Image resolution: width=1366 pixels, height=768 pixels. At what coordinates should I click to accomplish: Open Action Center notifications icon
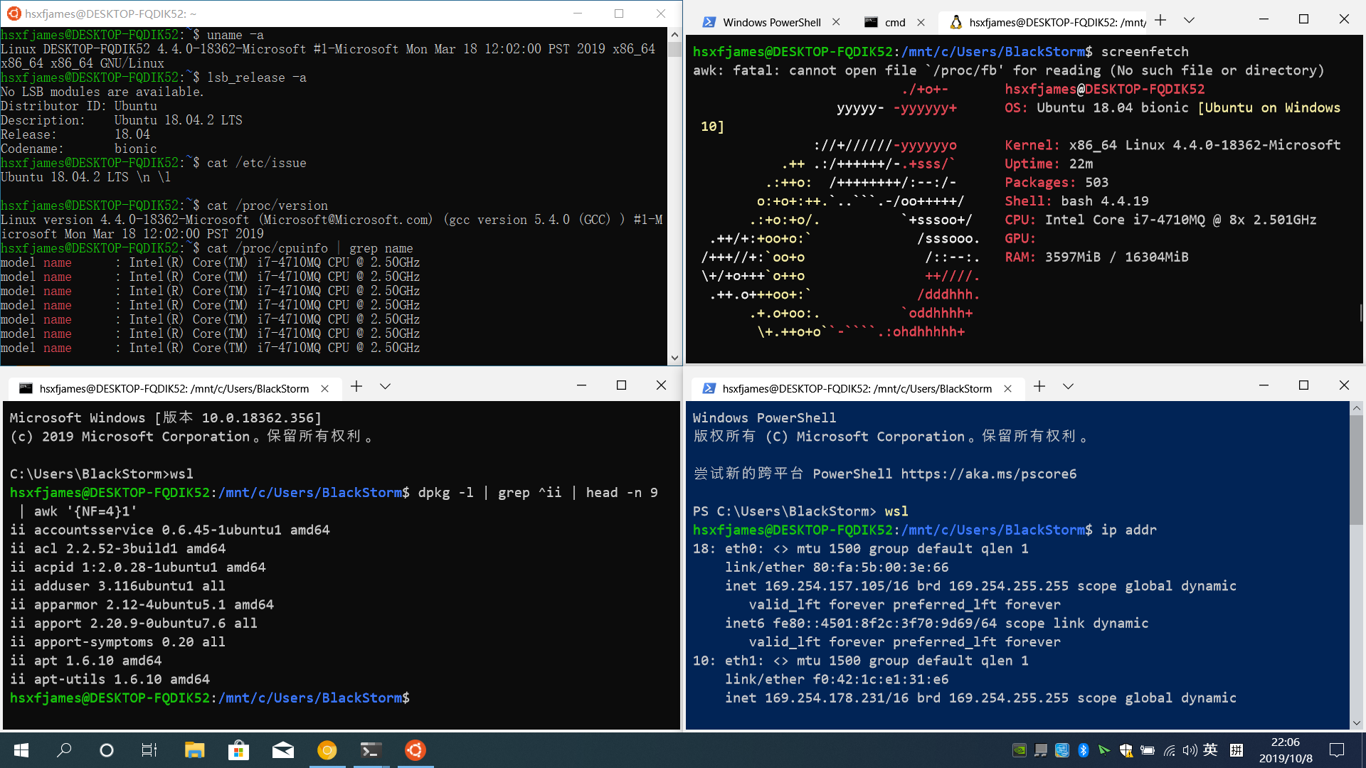tap(1337, 750)
